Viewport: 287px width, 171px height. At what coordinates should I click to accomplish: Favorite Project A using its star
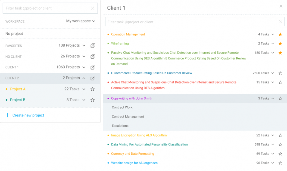(x=92, y=89)
